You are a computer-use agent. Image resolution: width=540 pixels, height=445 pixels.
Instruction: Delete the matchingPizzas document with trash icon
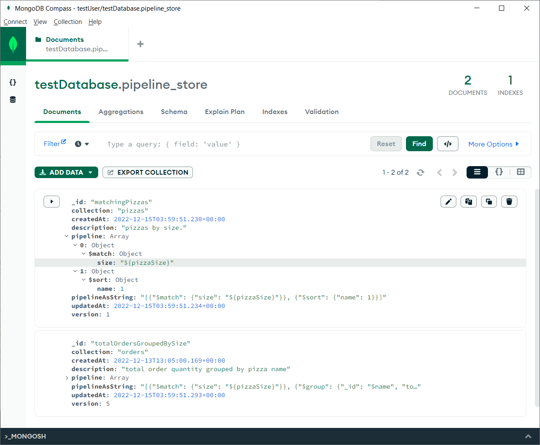click(x=509, y=202)
